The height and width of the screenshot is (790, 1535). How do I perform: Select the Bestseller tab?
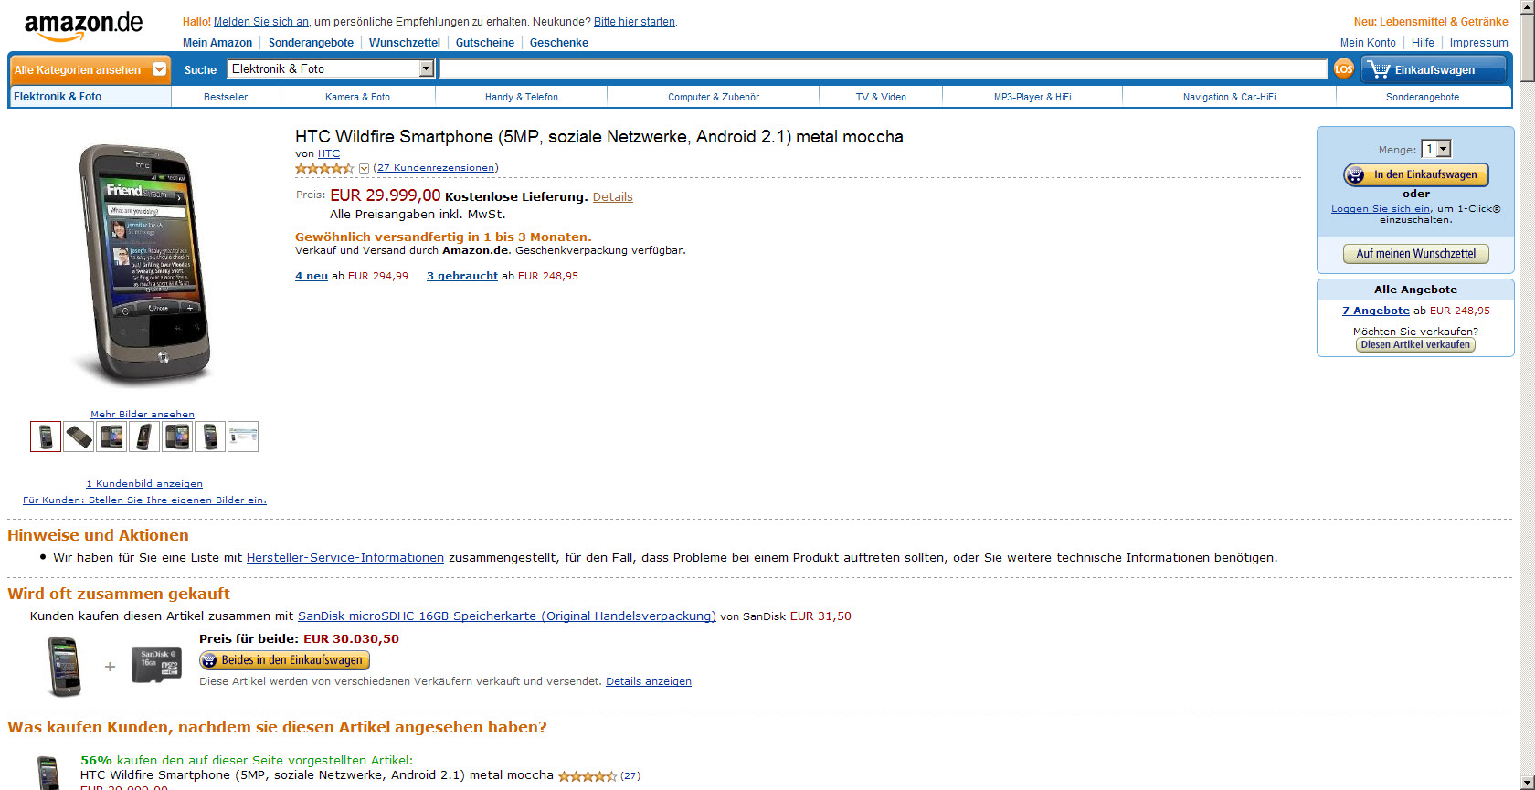coord(226,97)
